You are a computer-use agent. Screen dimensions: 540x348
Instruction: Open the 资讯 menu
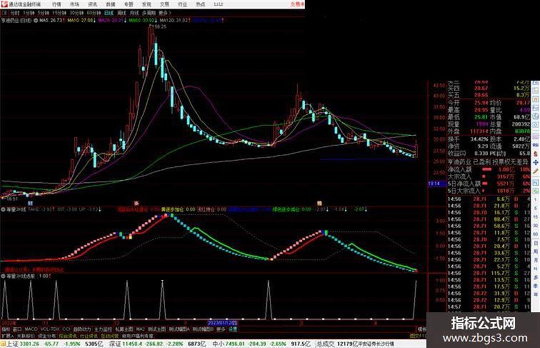pos(93,4)
